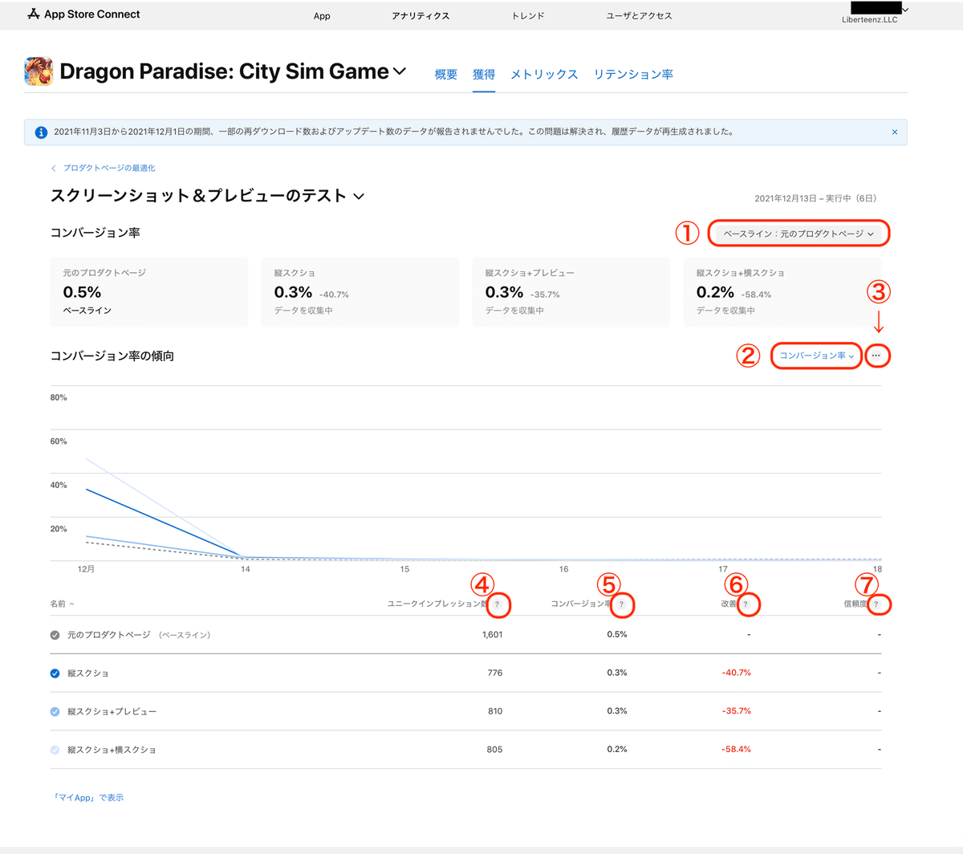Click the 16 date label on chart axis
The width and height of the screenshot is (963, 854).
pyautogui.click(x=564, y=569)
